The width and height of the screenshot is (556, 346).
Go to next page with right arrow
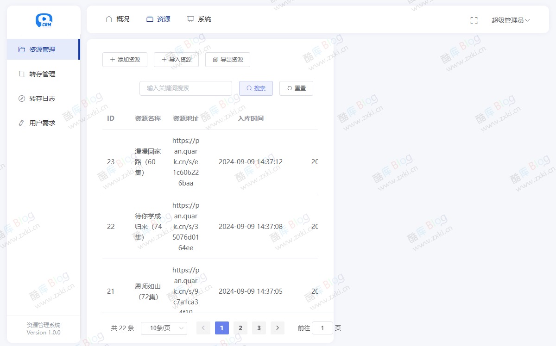pos(277,327)
